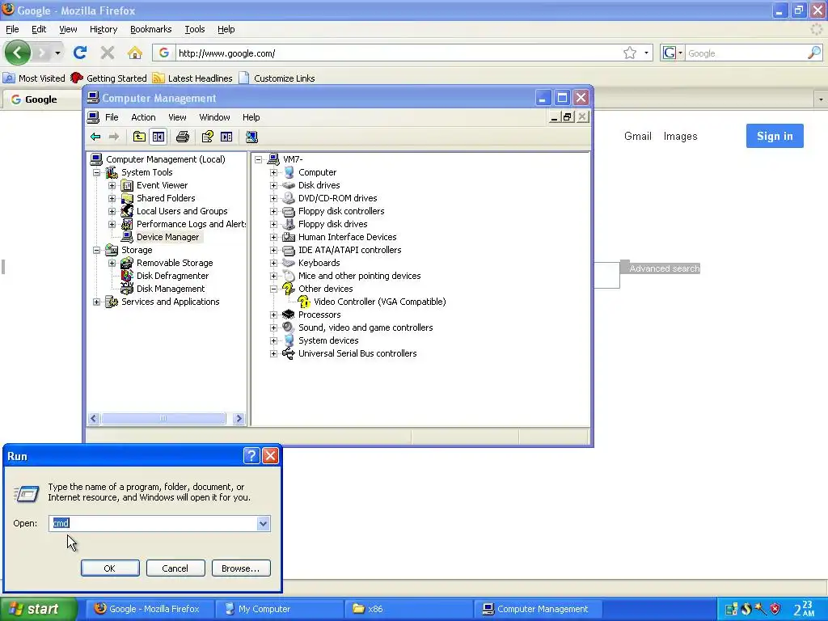Open the Run dialog Open dropdown arrow
This screenshot has width=828, height=621.
(x=263, y=523)
